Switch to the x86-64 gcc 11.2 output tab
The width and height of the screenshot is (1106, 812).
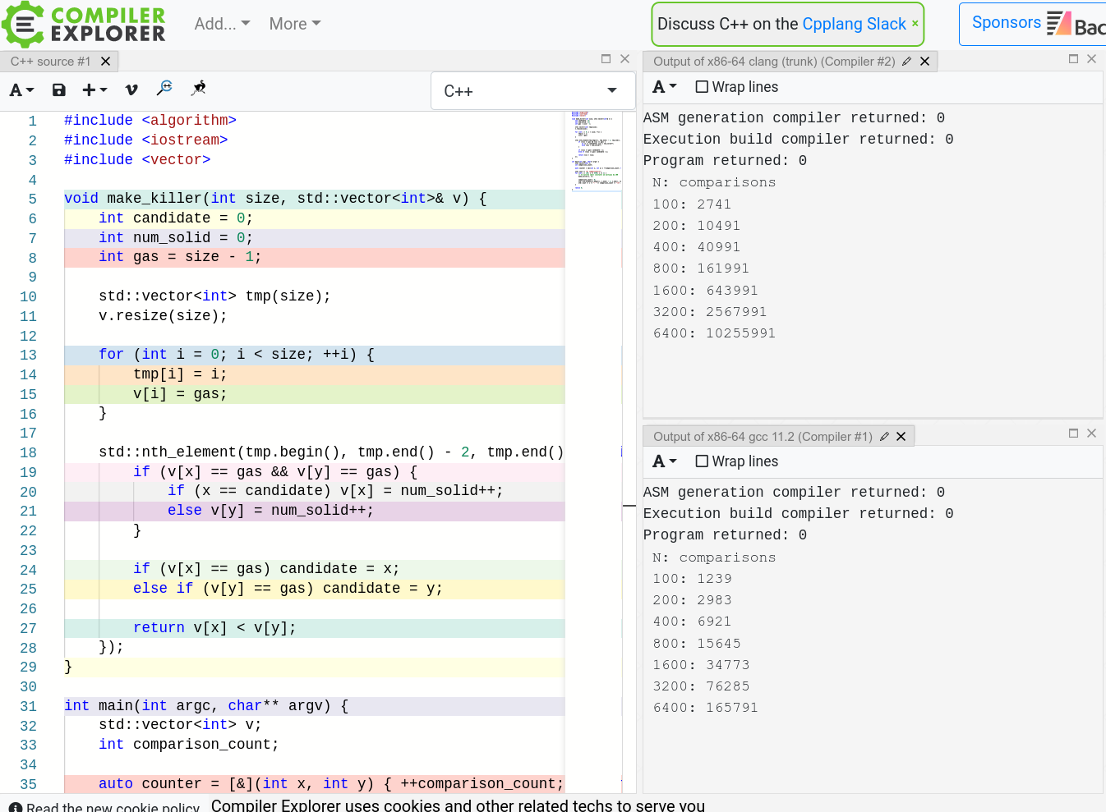[x=762, y=437]
